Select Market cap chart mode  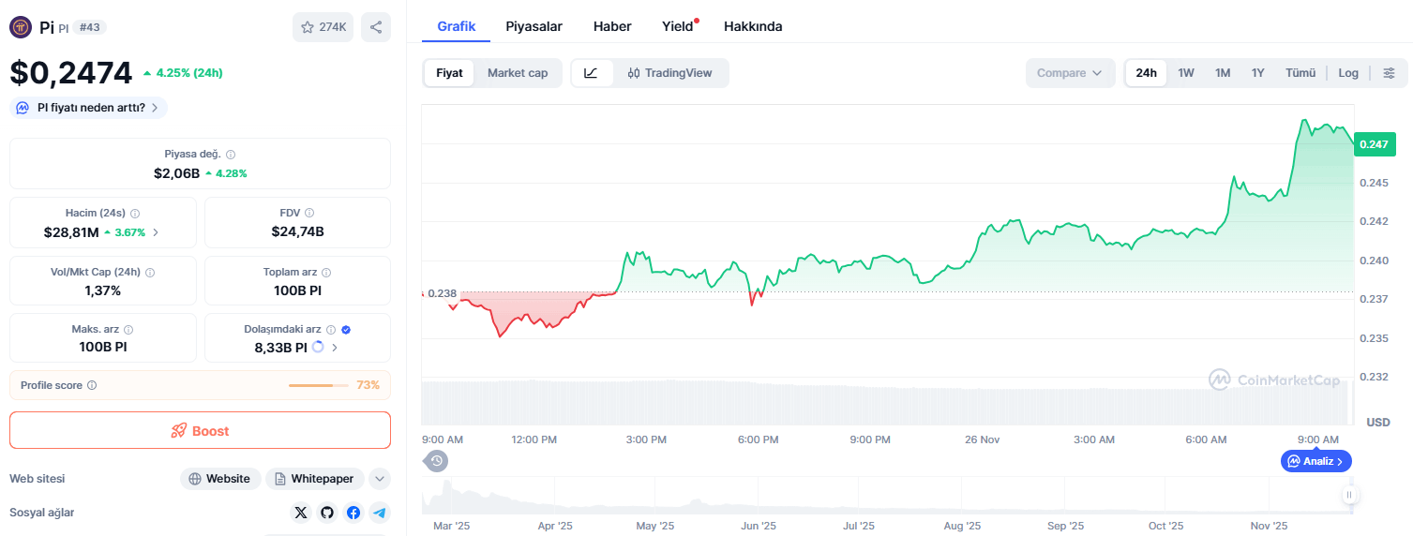518,73
